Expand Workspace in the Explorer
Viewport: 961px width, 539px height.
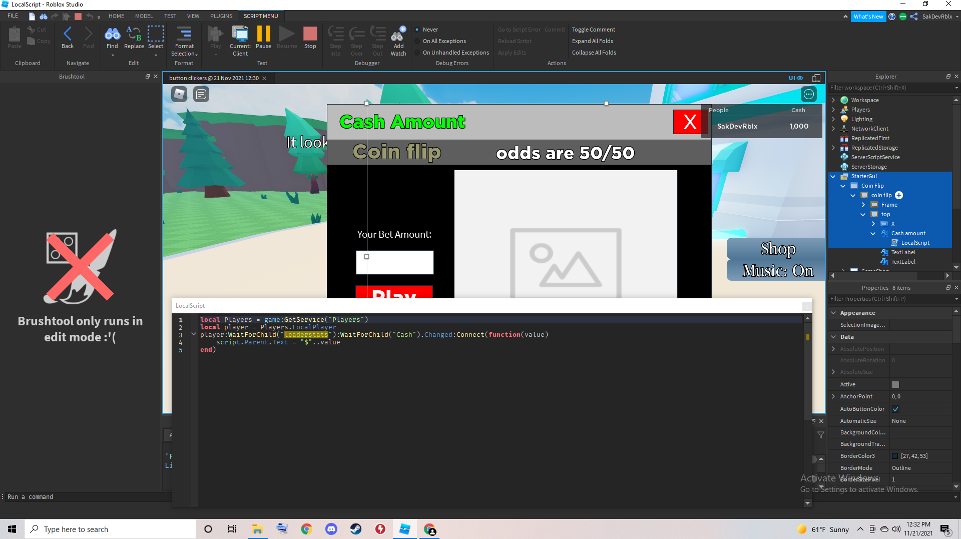832,100
